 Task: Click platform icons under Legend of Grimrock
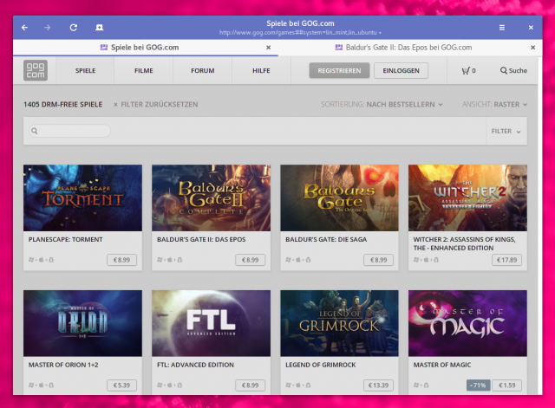[298, 385]
